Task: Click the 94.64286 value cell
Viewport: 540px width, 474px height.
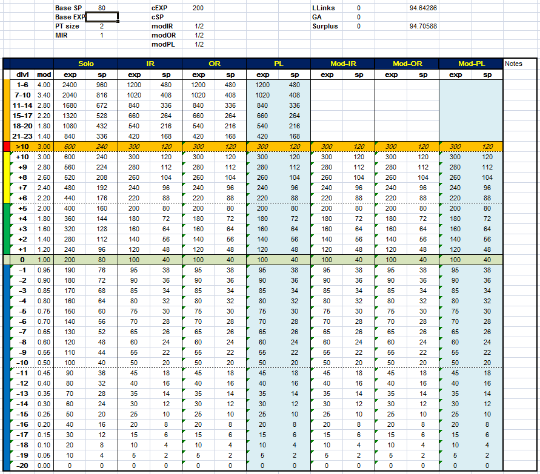Action: [x=424, y=8]
